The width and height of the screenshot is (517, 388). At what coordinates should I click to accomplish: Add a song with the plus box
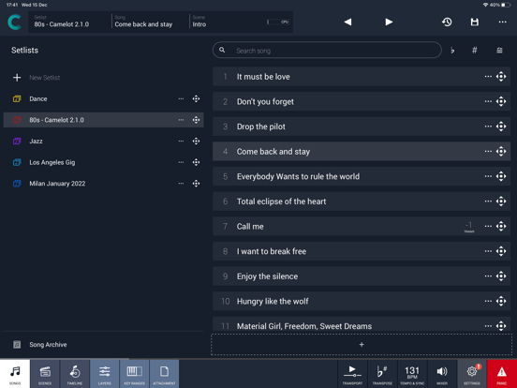362,345
